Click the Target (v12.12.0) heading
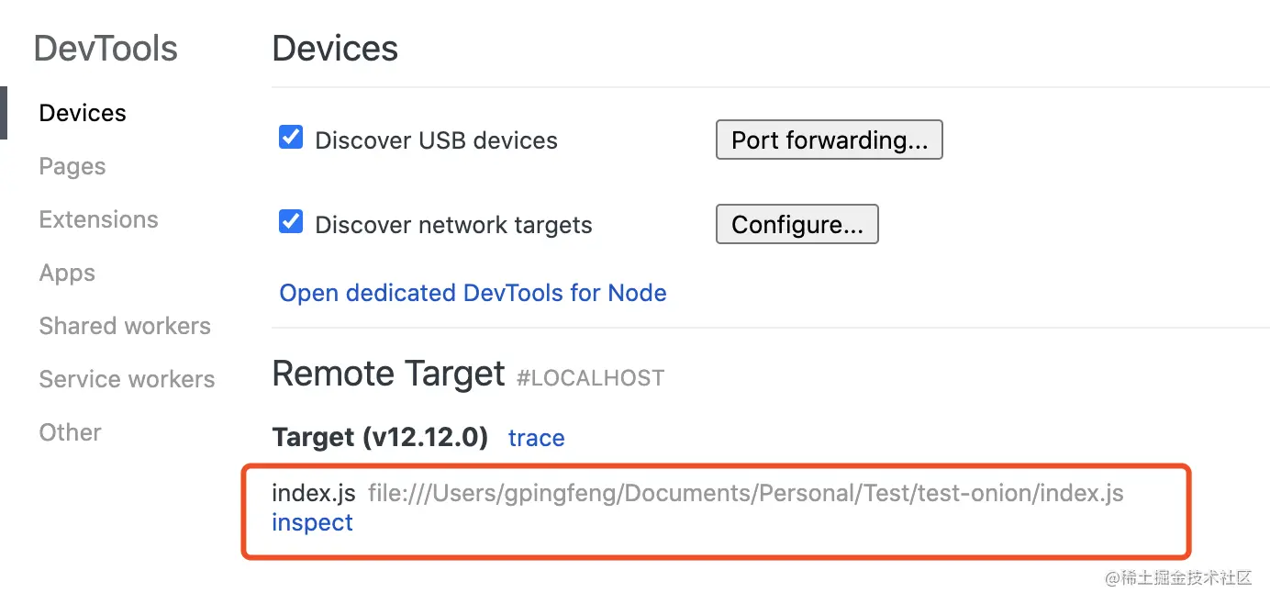The image size is (1270, 604). pyautogui.click(x=380, y=437)
